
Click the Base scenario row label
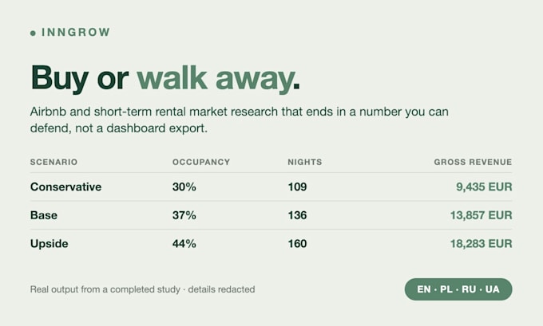click(x=44, y=215)
